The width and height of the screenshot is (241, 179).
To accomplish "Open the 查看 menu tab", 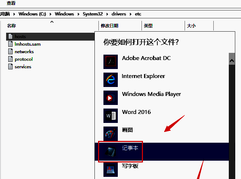I will [x=11, y=3].
